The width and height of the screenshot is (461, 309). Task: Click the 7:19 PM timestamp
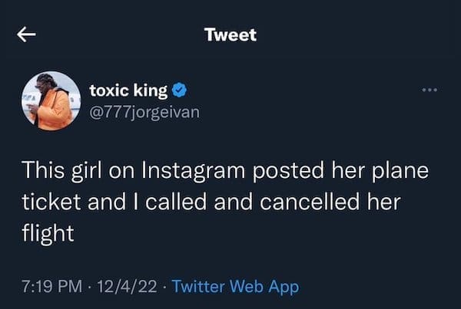pos(52,288)
